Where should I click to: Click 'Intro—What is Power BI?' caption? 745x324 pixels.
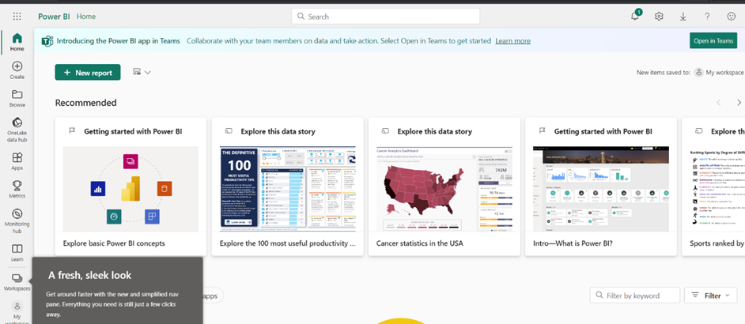pos(573,243)
